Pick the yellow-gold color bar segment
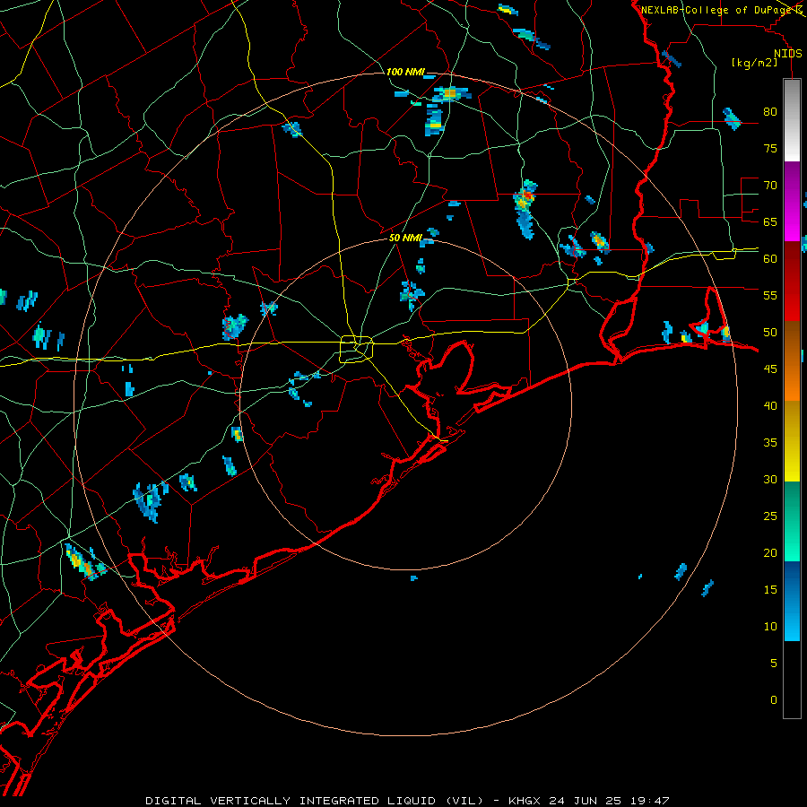Viewport: 807px width, 807px height. (792, 441)
